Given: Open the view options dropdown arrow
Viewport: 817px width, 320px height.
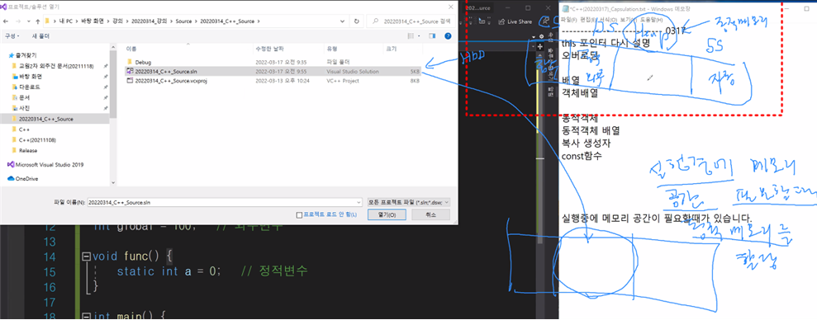Looking at the screenshot, I should point(418,36).
